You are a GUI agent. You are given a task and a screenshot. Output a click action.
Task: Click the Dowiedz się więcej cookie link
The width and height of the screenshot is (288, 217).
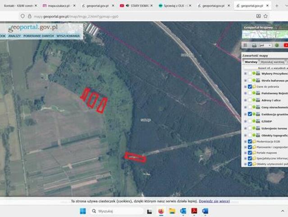[x=214, y=201]
